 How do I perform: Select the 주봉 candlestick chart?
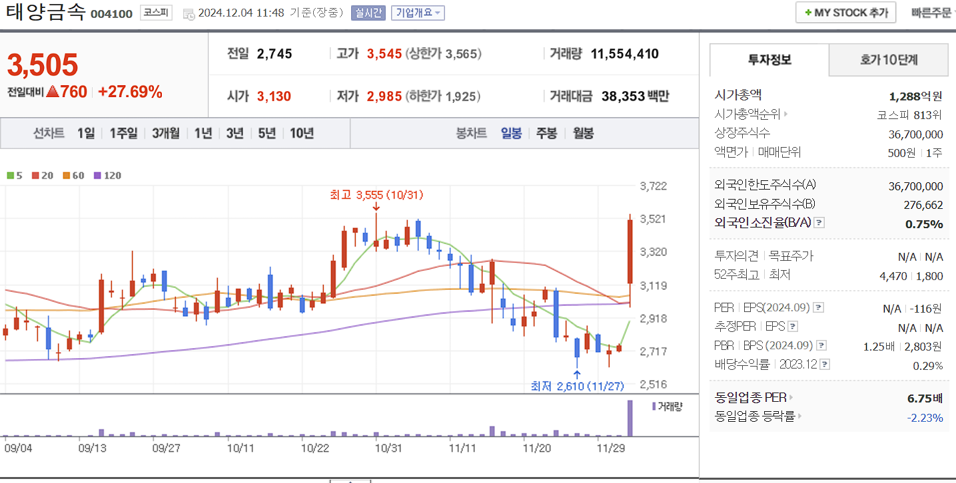click(x=546, y=133)
